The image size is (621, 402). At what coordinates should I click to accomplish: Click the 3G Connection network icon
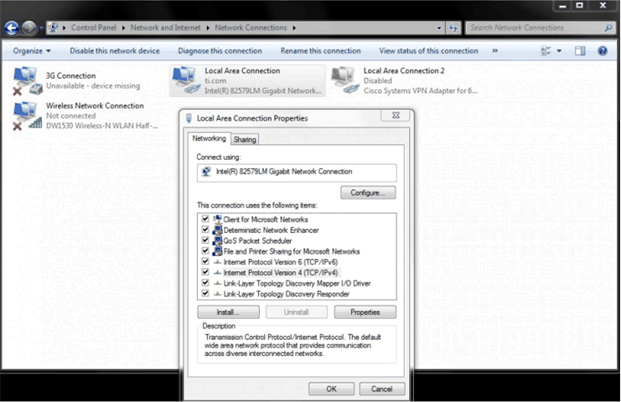coord(28,80)
